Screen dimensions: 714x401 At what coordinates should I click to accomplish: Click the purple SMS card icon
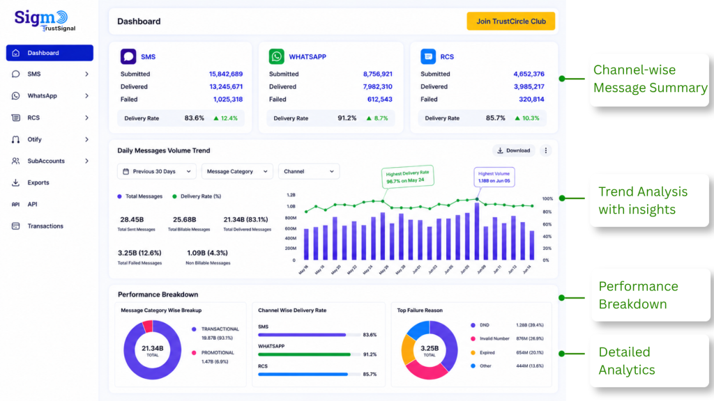click(x=128, y=56)
